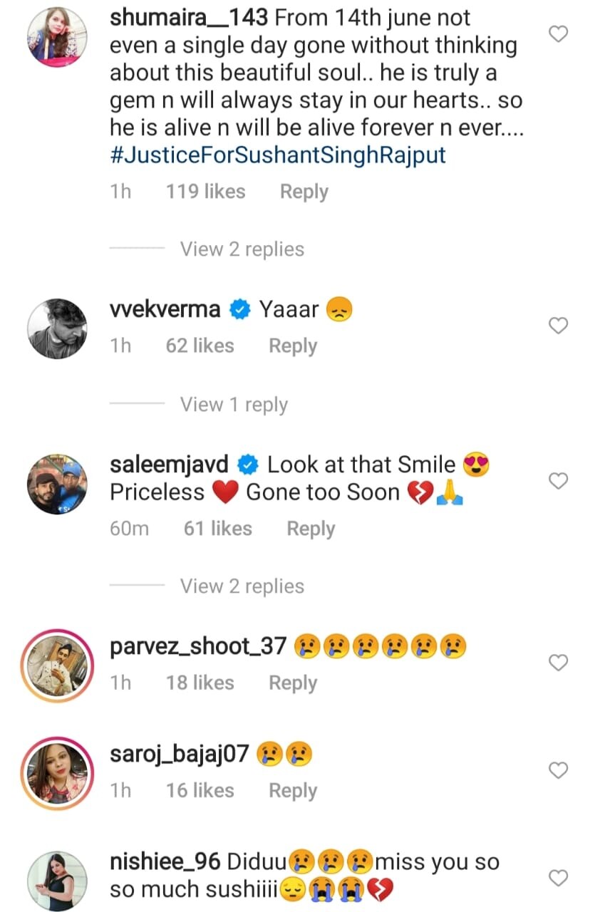Screen dimensions: 605x912
Task: Show 2 replies under saleemjavd's comment
Action: click(x=242, y=586)
